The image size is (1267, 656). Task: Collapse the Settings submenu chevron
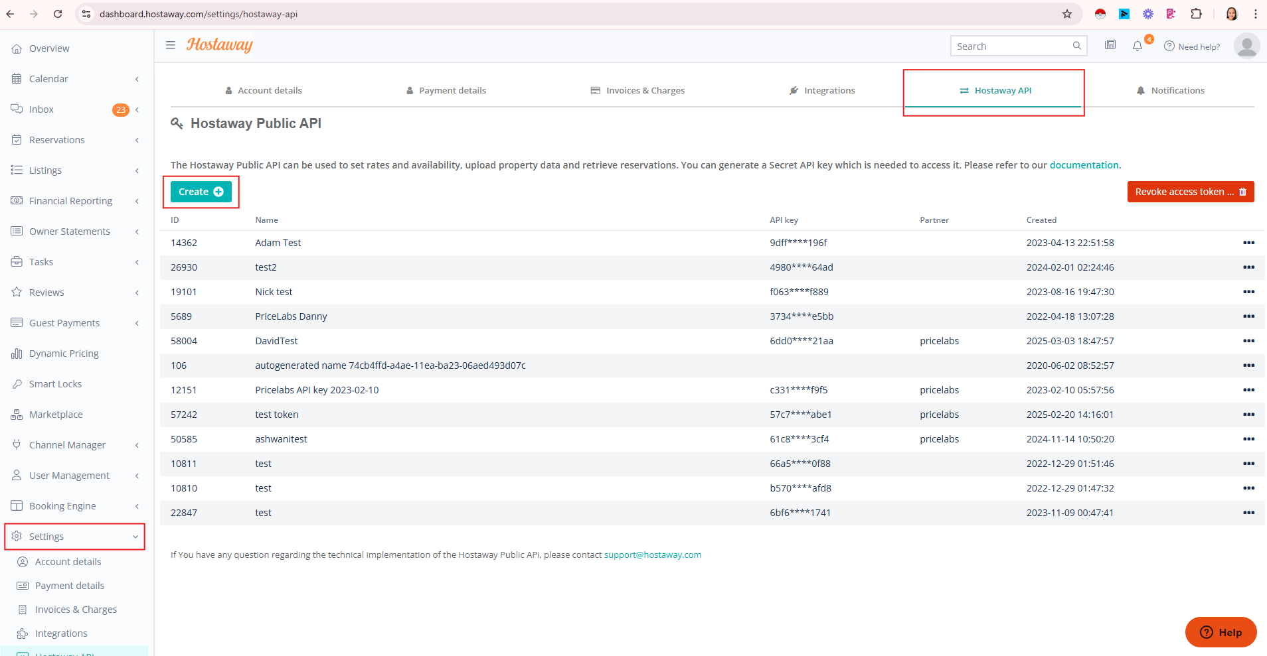(x=135, y=537)
